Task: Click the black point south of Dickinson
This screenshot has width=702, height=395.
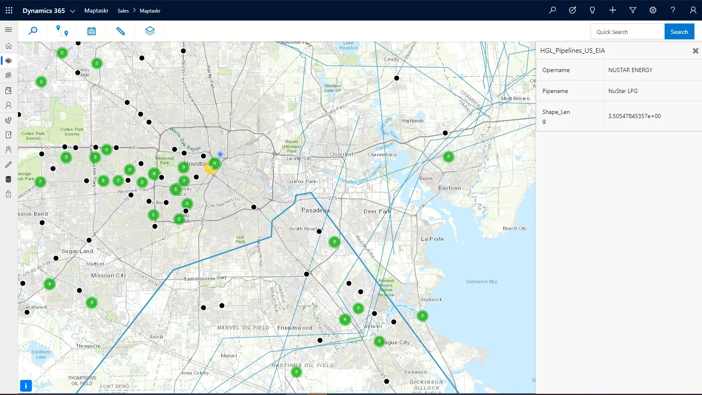Action: coord(386,381)
